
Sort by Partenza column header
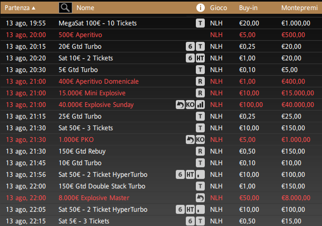tap(21, 7)
